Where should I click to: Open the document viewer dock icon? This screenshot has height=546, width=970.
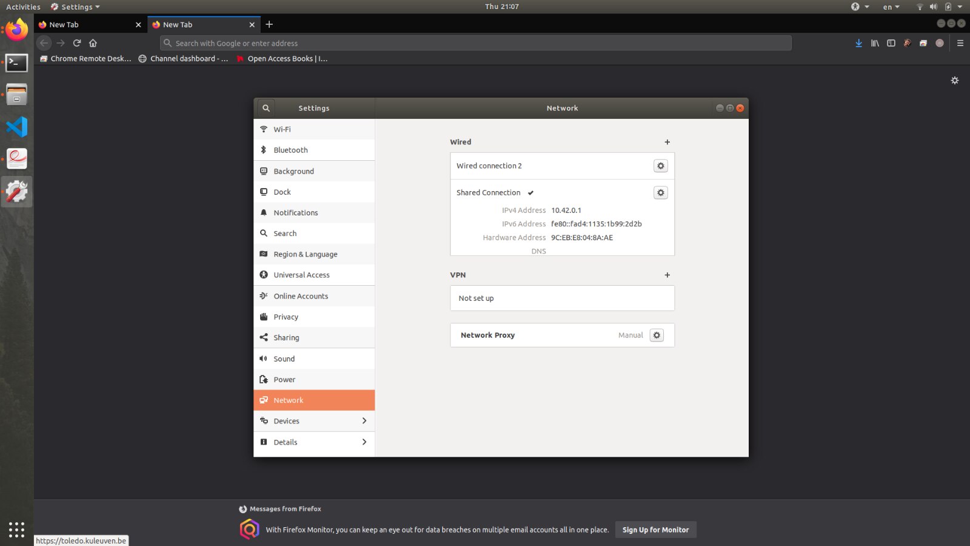(x=17, y=159)
